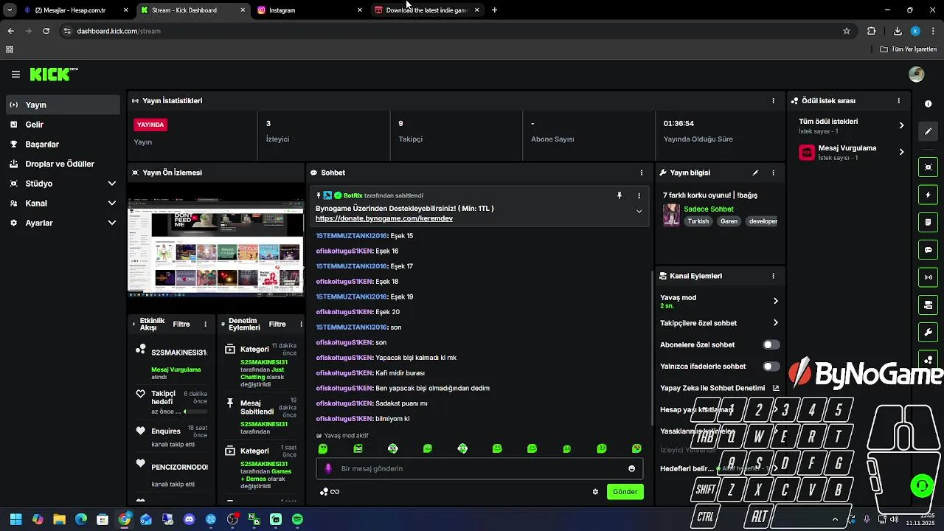
Task: Click the Takipçi hedefi progress bar
Action: [x=195, y=412]
